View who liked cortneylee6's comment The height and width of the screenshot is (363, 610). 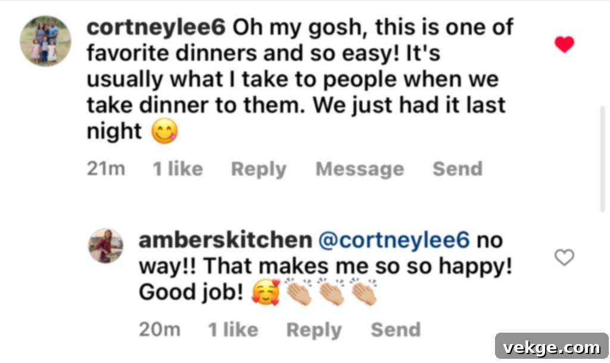(x=178, y=169)
